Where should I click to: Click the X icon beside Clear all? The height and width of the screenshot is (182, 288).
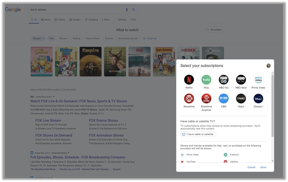(144, 38)
